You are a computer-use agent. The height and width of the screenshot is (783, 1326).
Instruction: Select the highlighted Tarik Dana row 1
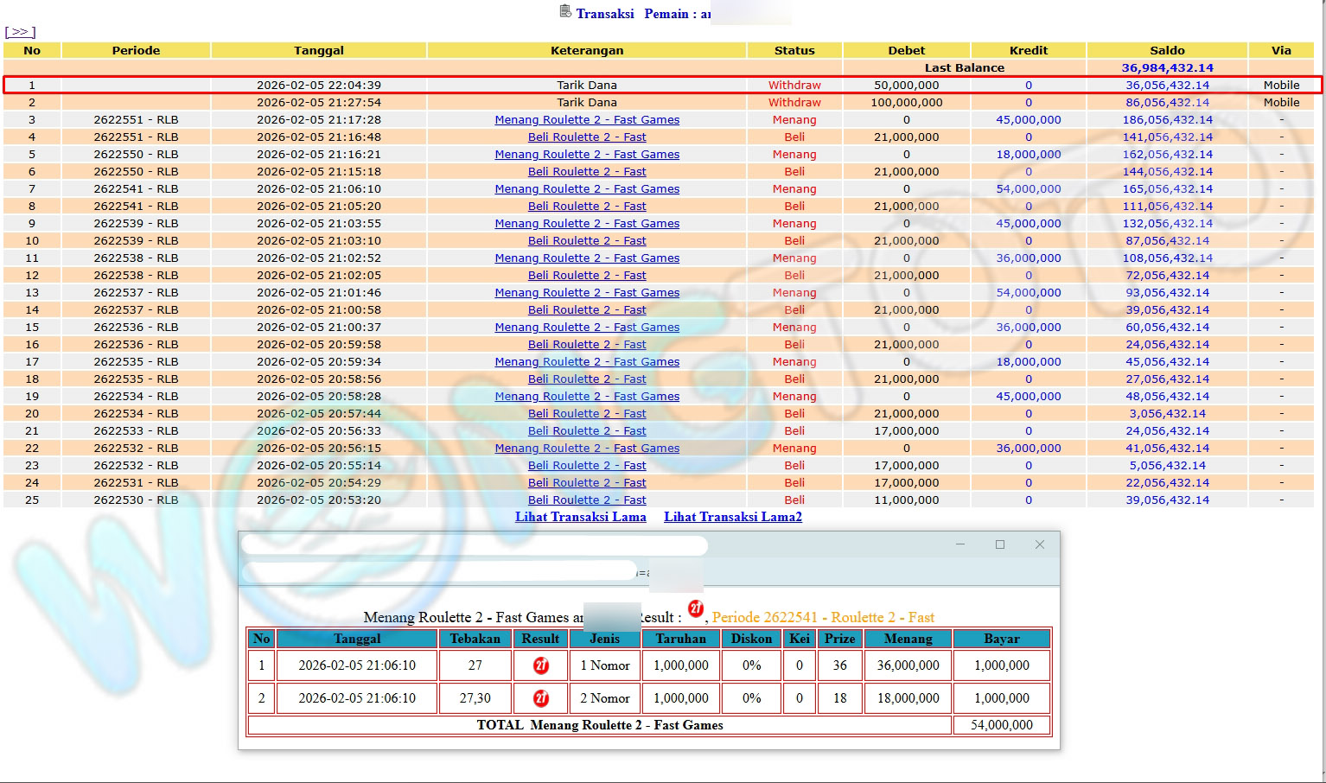click(x=587, y=86)
